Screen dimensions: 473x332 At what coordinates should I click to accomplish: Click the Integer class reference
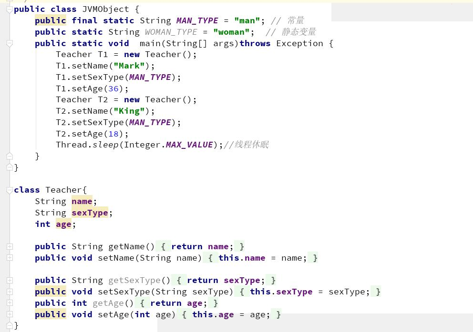point(142,145)
